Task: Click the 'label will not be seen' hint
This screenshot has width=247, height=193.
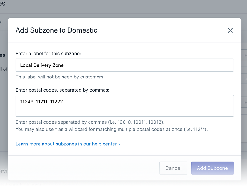Action: click(60, 77)
